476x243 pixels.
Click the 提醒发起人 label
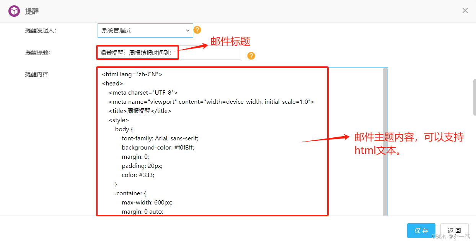coord(41,31)
